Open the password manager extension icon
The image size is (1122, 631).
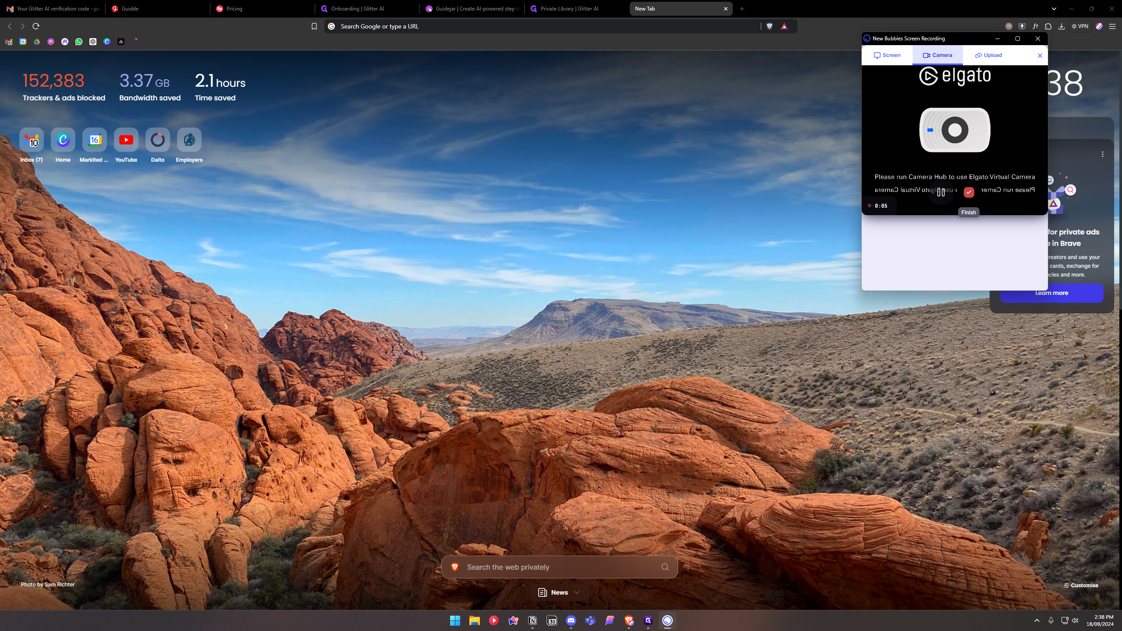tap(1022, 26)
